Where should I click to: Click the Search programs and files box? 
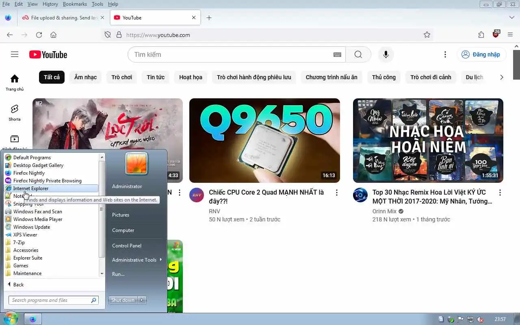(x=53, y=300)
